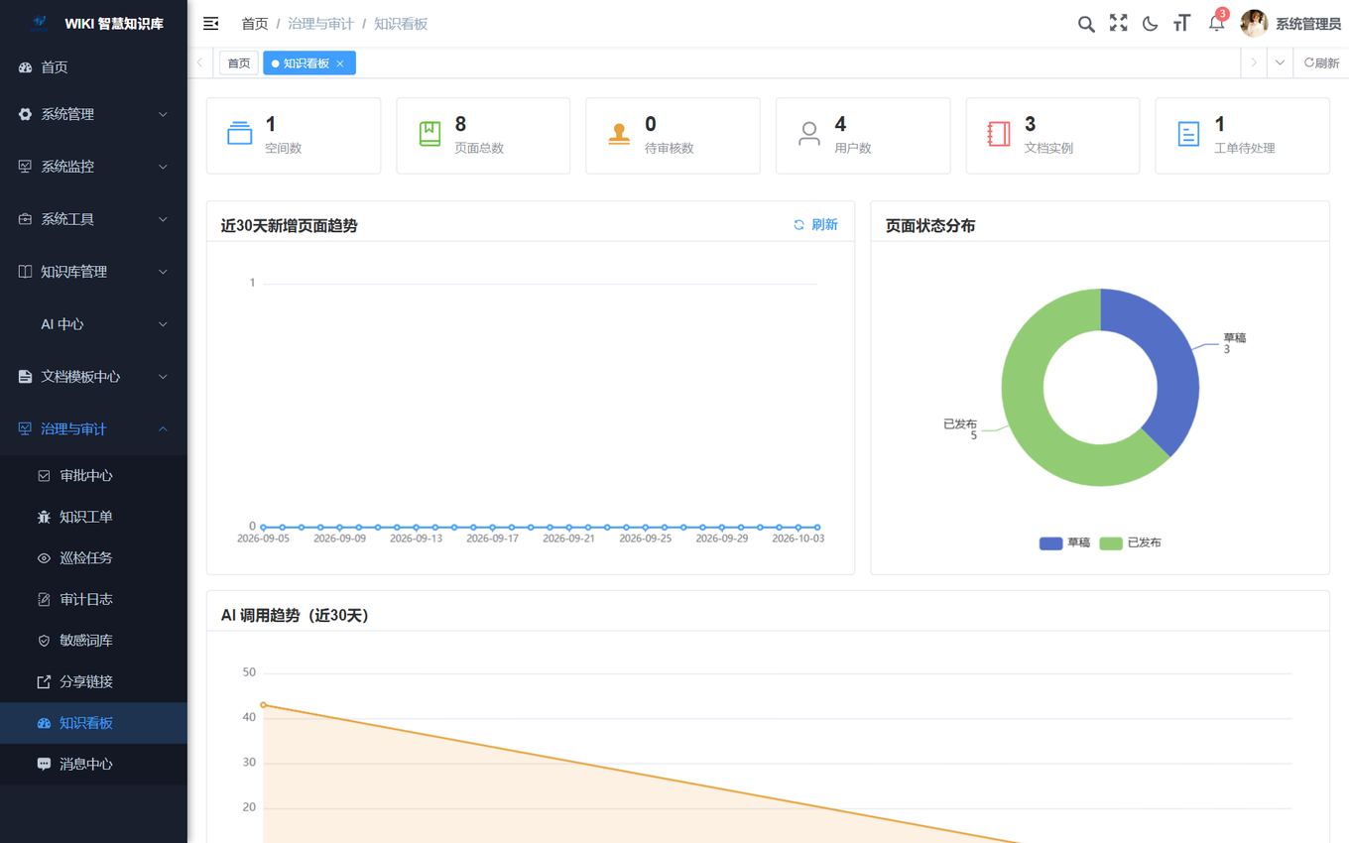Open the 系统管理员 user menu

point(1307,24)
